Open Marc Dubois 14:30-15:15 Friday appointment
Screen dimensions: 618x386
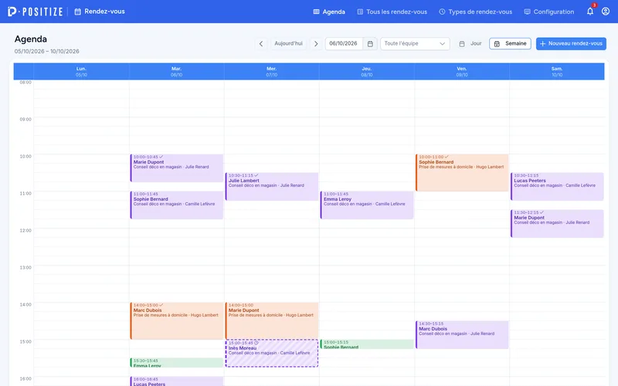(x=461, y=335)
